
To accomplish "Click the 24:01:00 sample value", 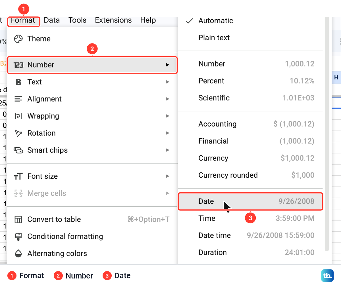I will coord(300,252).
